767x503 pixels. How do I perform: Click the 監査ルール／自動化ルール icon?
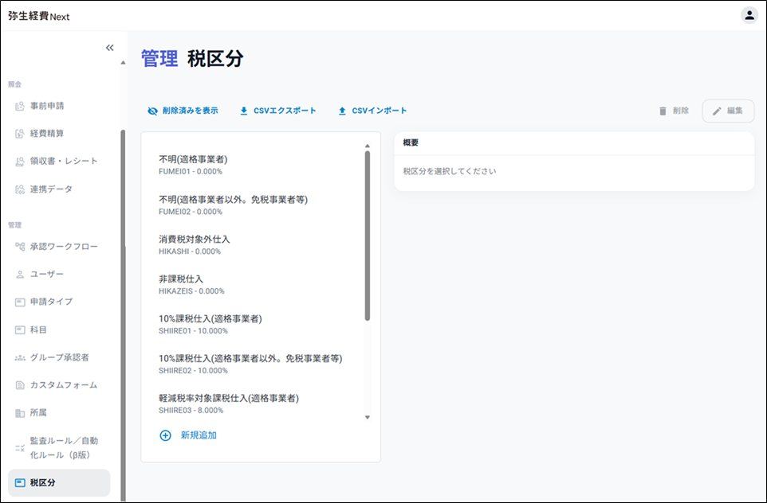click(20, 448)
